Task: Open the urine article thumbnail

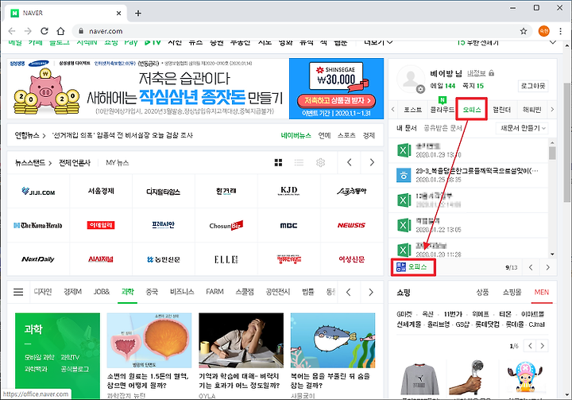Action: pos(149,340)
